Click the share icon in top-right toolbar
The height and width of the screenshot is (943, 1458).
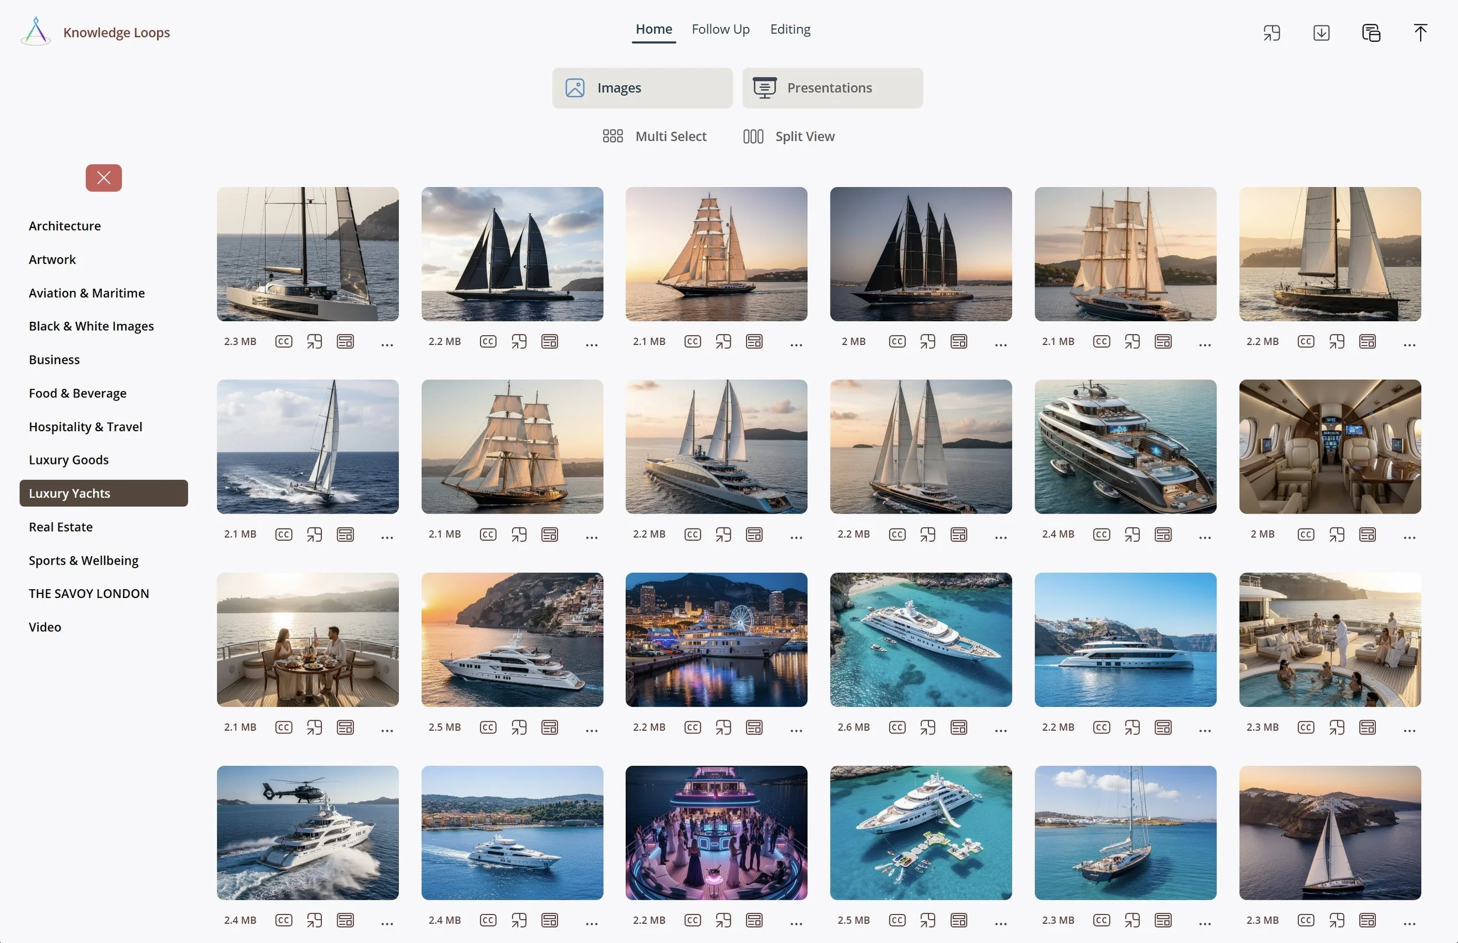tap(1272, 33)
